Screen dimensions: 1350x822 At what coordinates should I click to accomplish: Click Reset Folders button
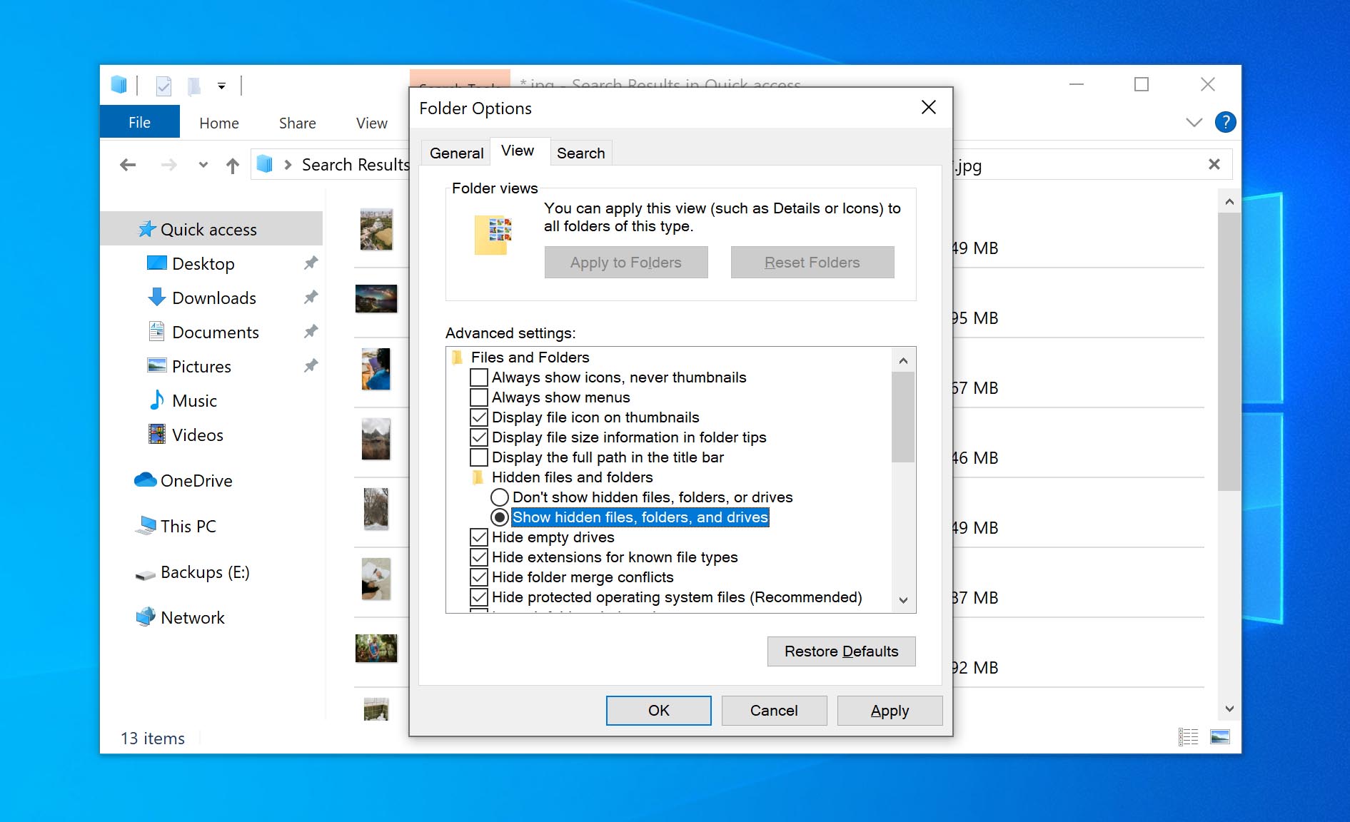tap(812, 262)
